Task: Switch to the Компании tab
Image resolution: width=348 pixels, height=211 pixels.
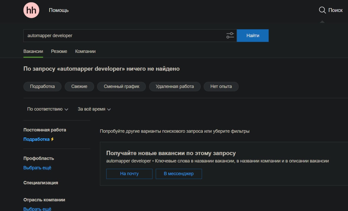Action: click(85, 51)
